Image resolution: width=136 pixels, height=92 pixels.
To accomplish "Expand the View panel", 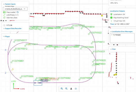I will pyautogui.click(x=113, y=49).
